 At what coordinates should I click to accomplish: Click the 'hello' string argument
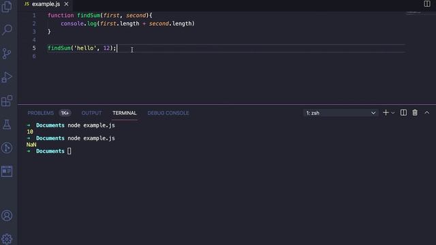[x=85, y=48]
